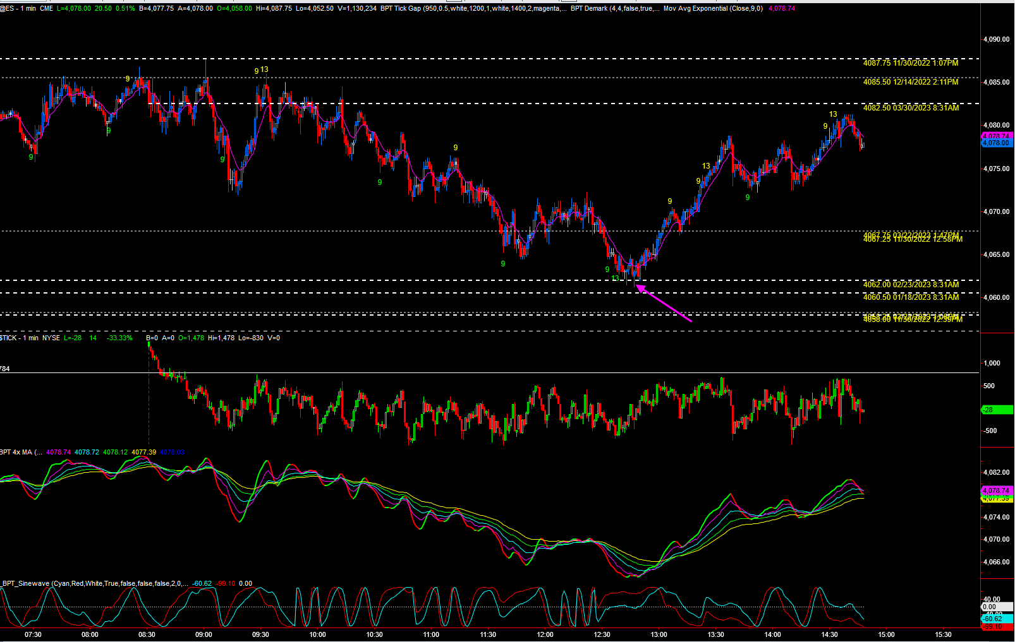Click the 4082.50 03/30/2023 level label
1015x642 pixels.
(x=910, y=108)
